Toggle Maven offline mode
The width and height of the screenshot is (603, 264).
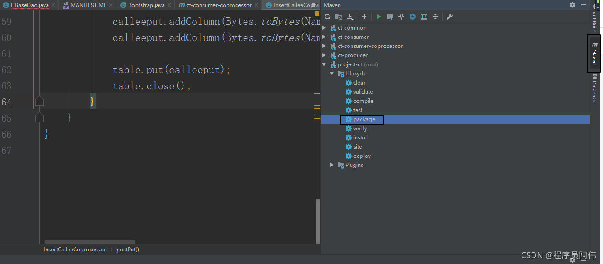(401, 17)
